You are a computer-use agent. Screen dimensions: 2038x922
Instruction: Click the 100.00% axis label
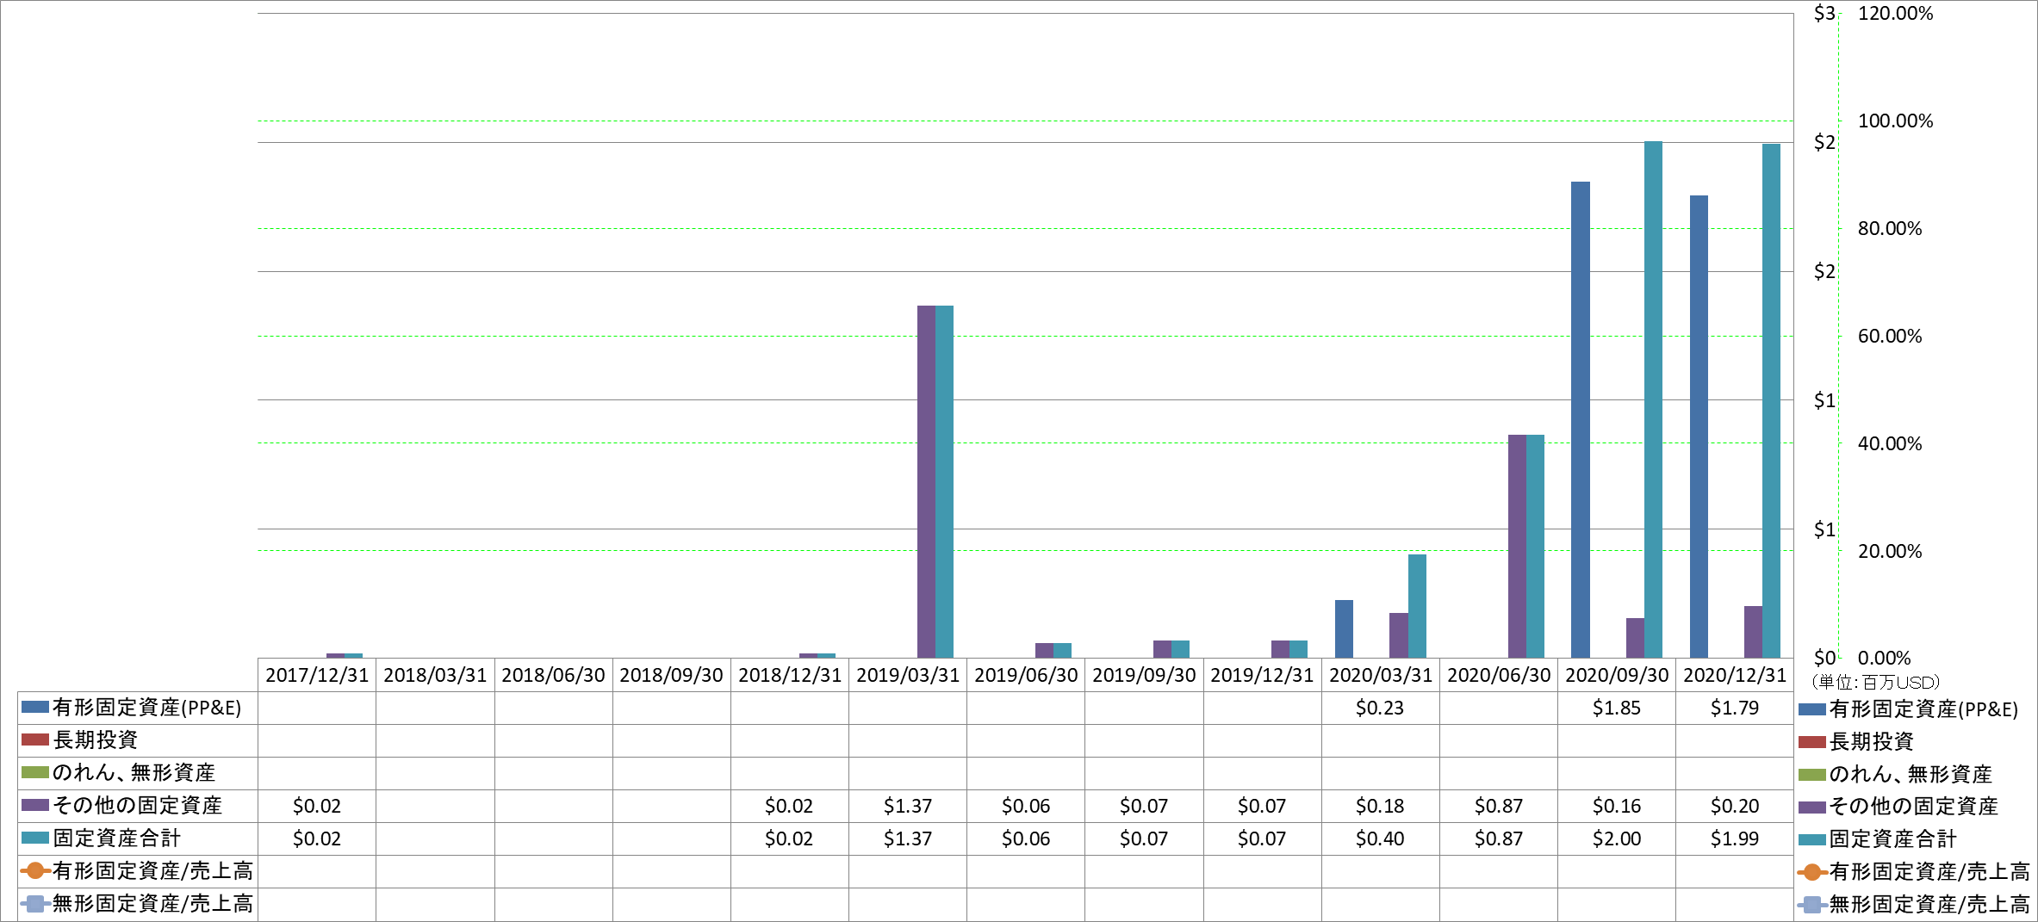1895,121
